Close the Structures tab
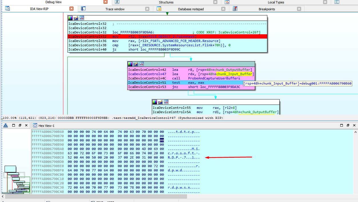358x202 pixels. (x=215, y=2)
